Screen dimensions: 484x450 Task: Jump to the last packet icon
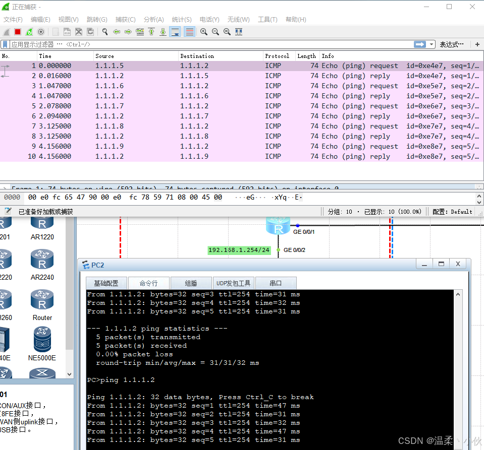(163, 32)
